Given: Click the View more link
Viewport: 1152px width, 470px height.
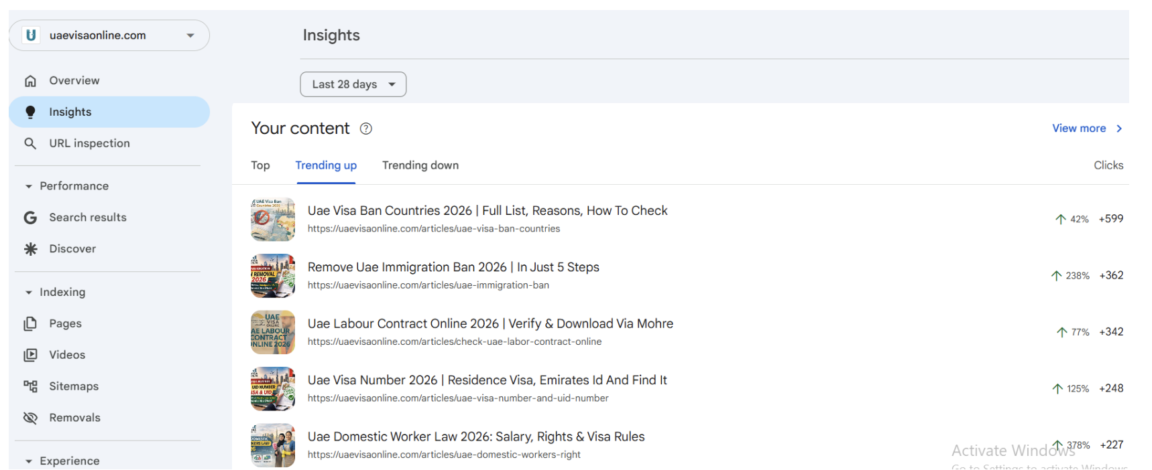Looking at the screenshot, I should pyautogui.click(x=1079, y=129).
